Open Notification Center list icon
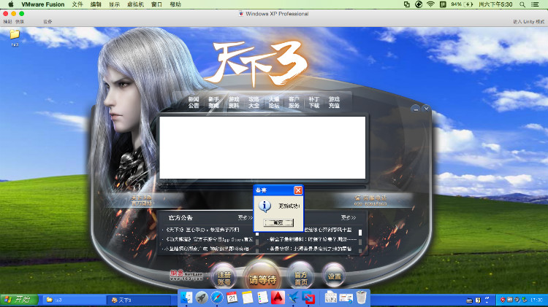This screenshot has width=548, height=307. pyautogui.click(x=535, y=4)
